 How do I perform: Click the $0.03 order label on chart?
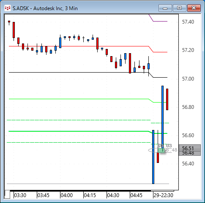pyautogui.click(x=164, y=146)
